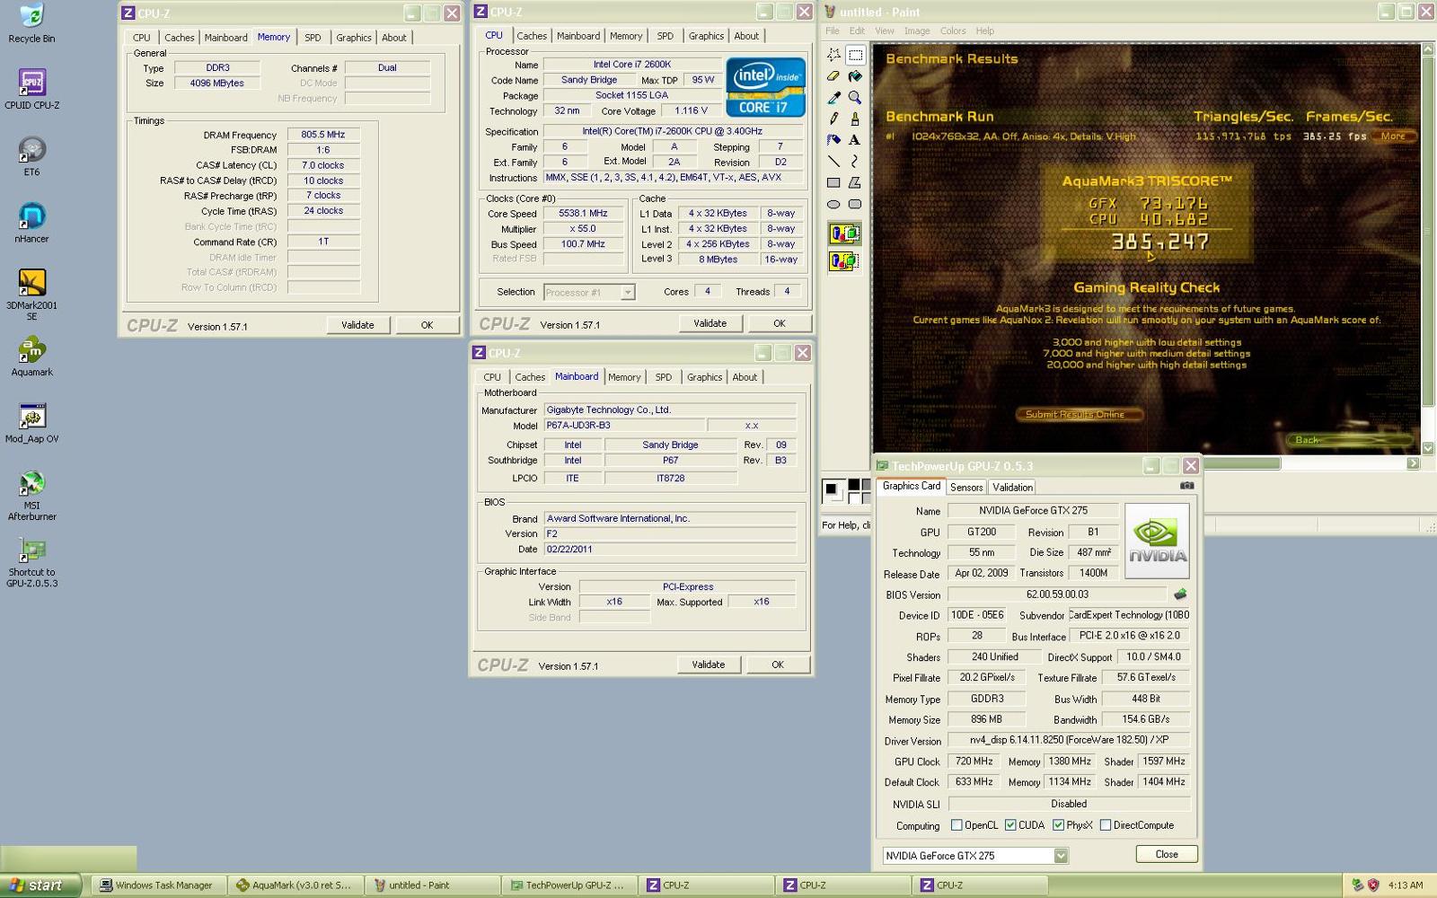The height and width of the screenshot is (898, 1437).
Task: Switch to Windows Task Manager in taskbar
Action: click(157, 885)
